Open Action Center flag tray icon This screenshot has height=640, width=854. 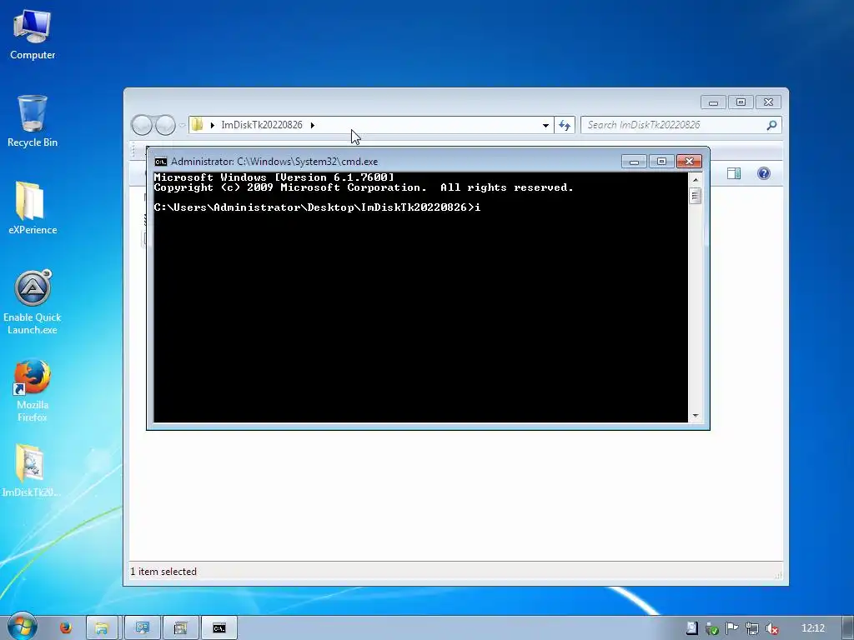[732, 628]
